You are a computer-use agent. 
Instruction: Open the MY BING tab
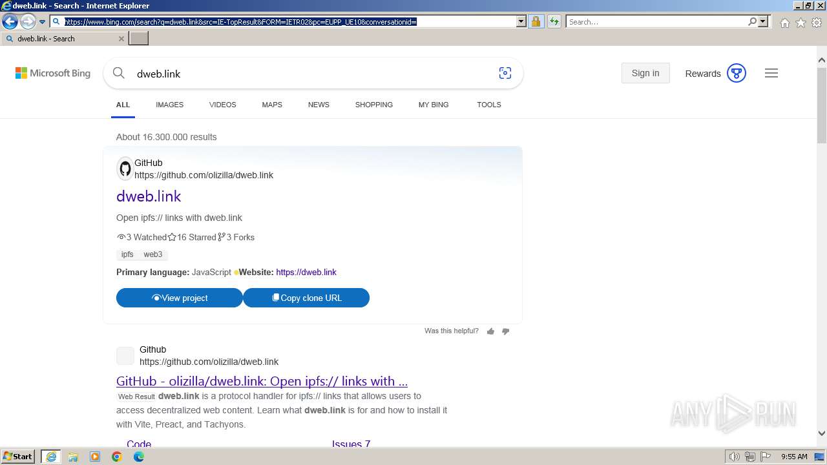(434, 105)
